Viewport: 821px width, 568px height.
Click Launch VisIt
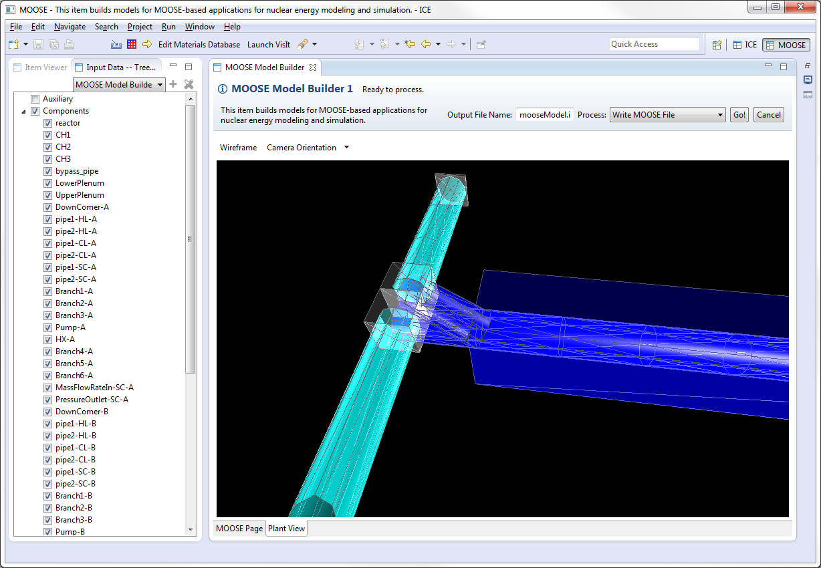pos(269,45)
